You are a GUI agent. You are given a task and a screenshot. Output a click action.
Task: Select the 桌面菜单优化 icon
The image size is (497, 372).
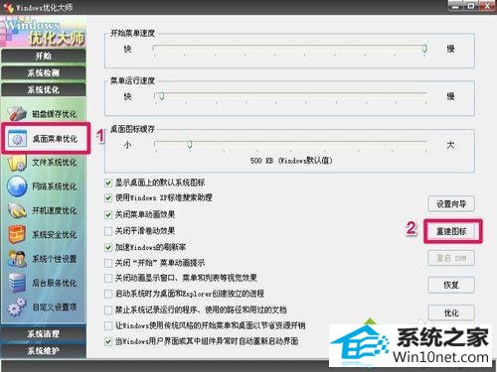click(17, 138)
